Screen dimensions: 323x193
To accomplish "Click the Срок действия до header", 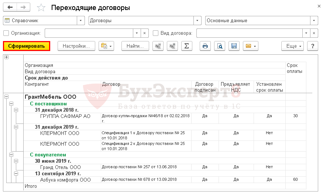I will (46, 78).
